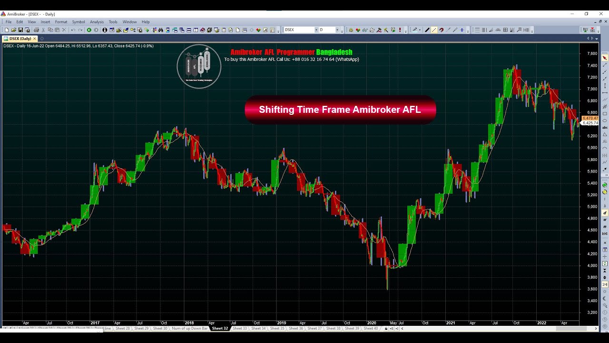Open the Information (i) icon

click(105, 30)
